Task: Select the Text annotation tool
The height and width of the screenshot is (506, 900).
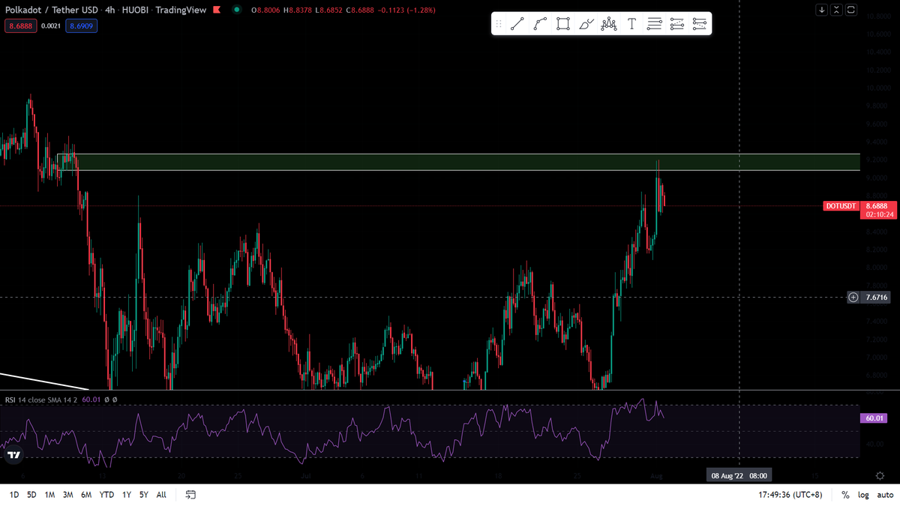Action: click(631, 24)
